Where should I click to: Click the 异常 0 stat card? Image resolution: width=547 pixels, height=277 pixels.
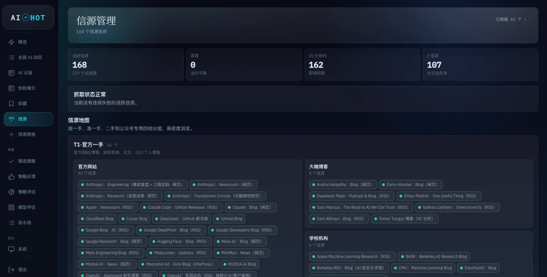pyautogui.click(x=244, y=65)
